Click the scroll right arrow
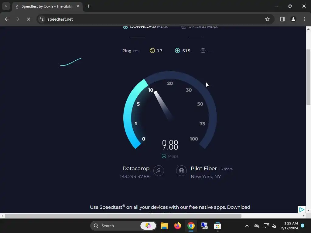The image size is (311, 233). pyautogui.click(x=303, y=216)
